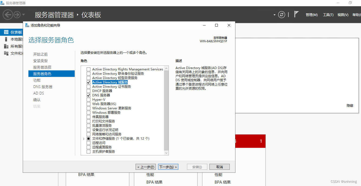Select the 安装类型 wizard step

pos(40,61)
